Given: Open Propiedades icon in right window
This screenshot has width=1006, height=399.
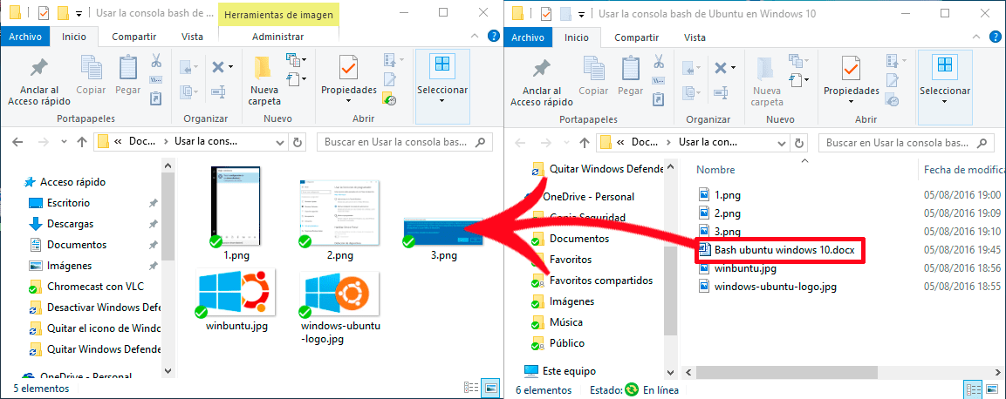Looking at the screenshot, I should tap(852, 68).
